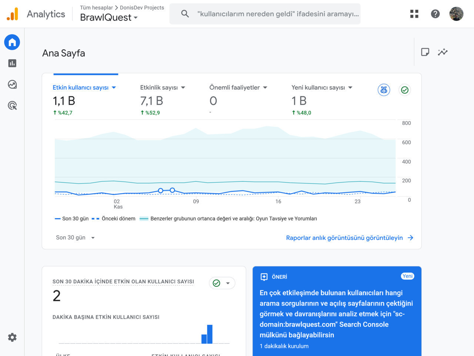Open the realtime card checkmark dropdown
Image resolution: width=474 pixels, height=356 pixels.
222,283
